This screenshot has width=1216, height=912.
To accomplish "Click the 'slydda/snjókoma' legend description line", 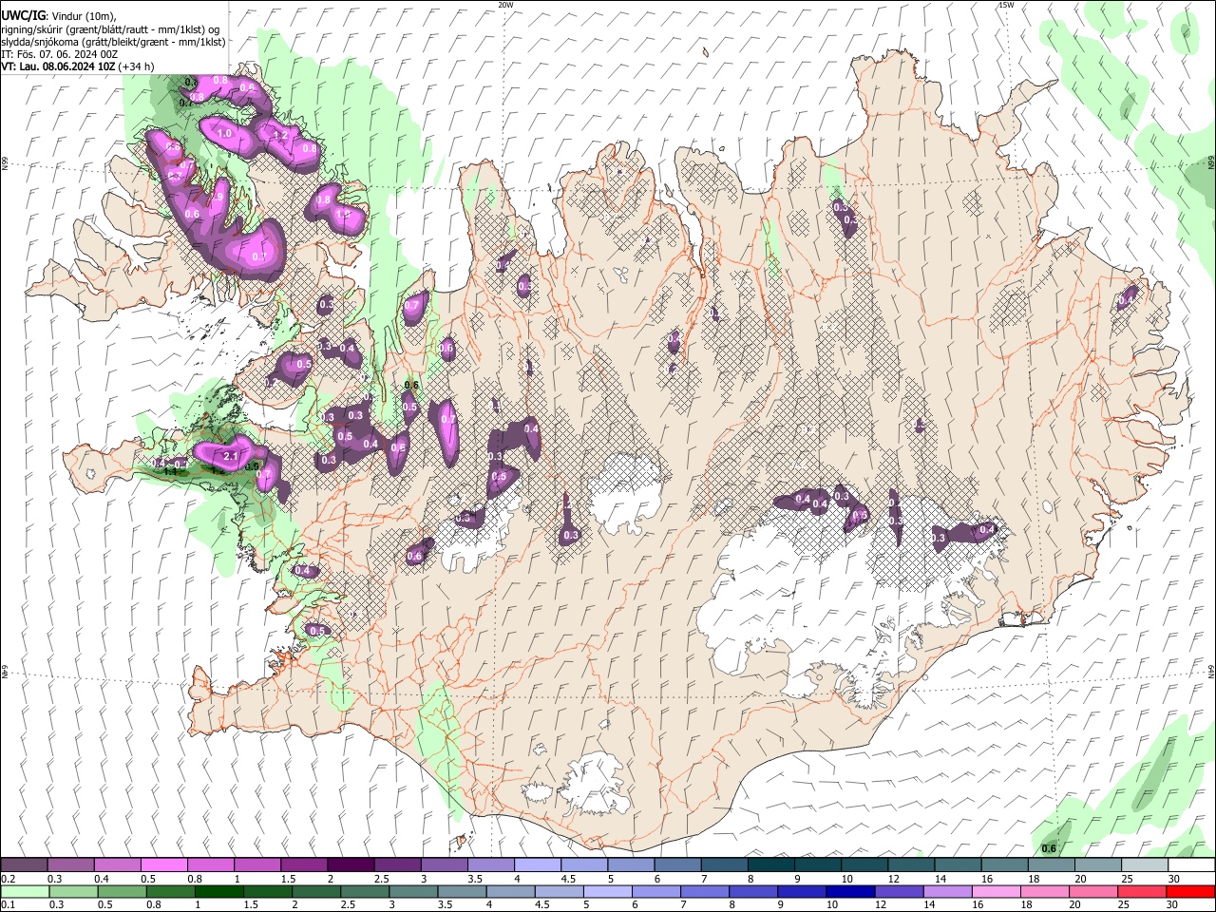I will click(x=113, y=42).
